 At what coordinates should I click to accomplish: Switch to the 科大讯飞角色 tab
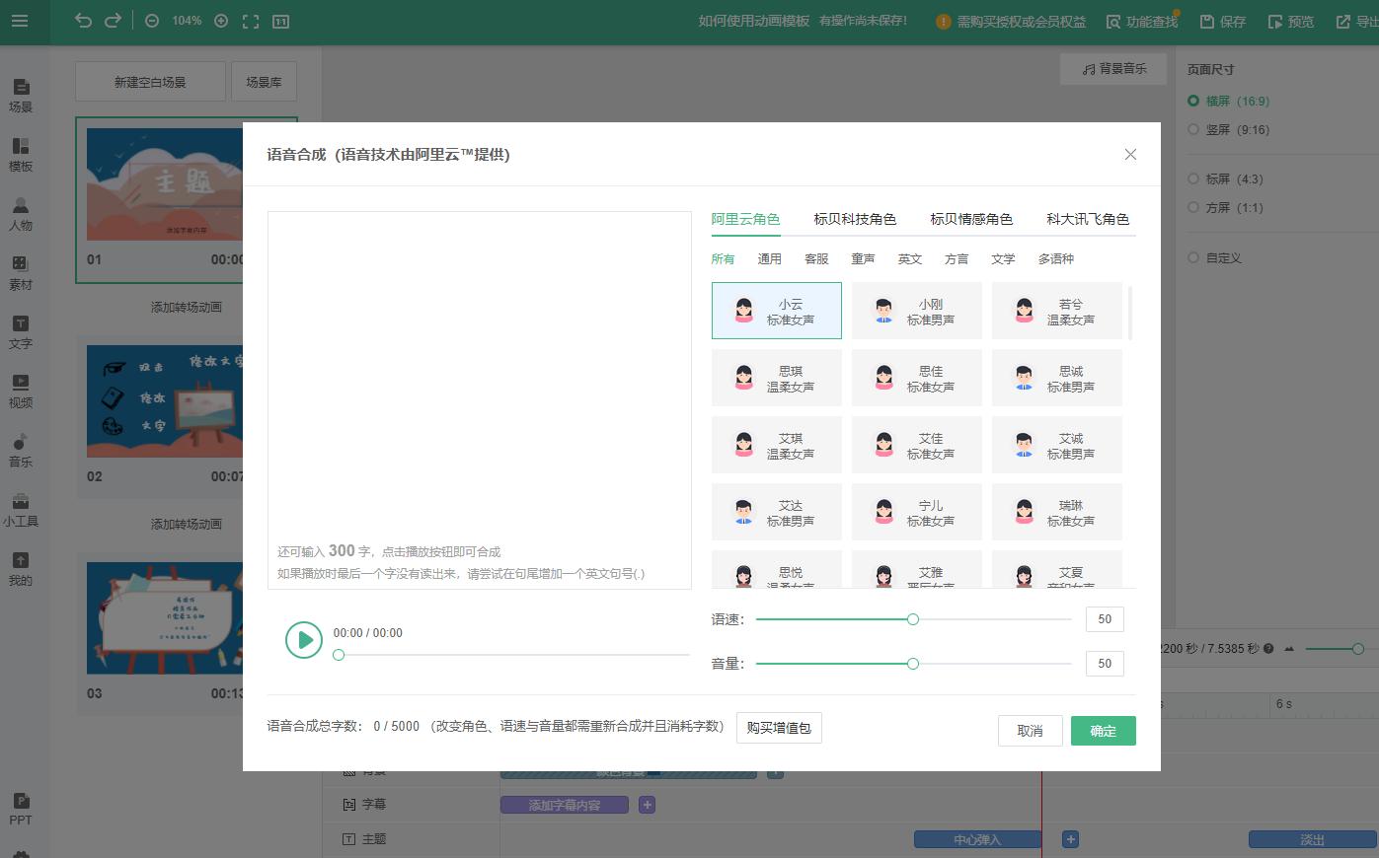[1087, 219]
